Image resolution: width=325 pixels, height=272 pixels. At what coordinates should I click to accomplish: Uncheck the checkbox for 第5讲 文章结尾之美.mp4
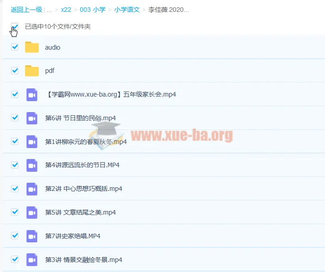click(15, 212)
